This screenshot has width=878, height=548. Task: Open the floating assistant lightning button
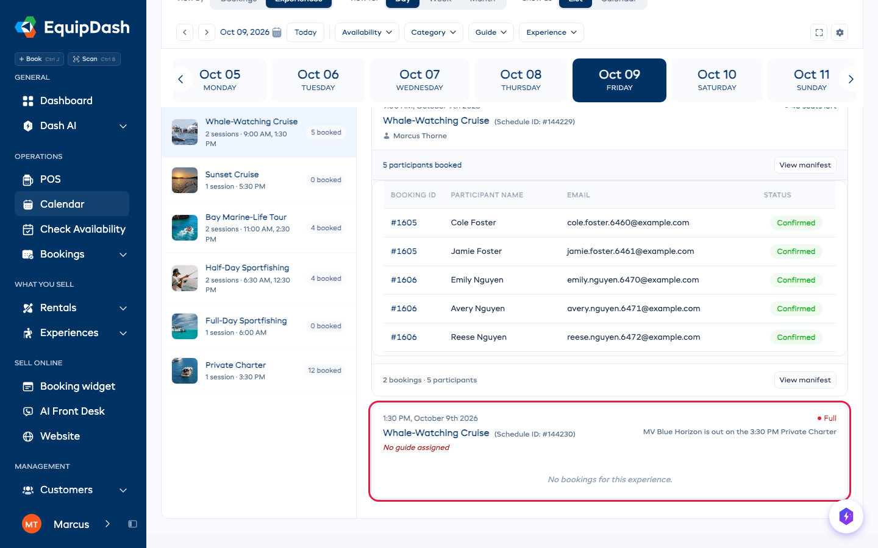point(846,516)
